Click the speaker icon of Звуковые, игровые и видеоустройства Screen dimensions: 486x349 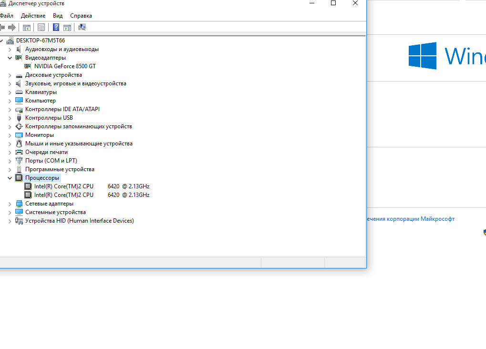click(19, 84)
